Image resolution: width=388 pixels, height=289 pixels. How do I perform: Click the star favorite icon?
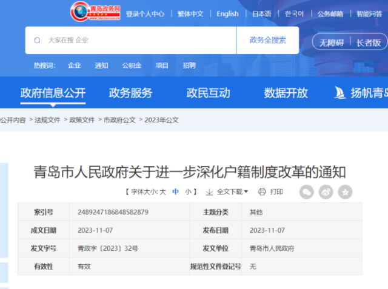coord(345,192)
